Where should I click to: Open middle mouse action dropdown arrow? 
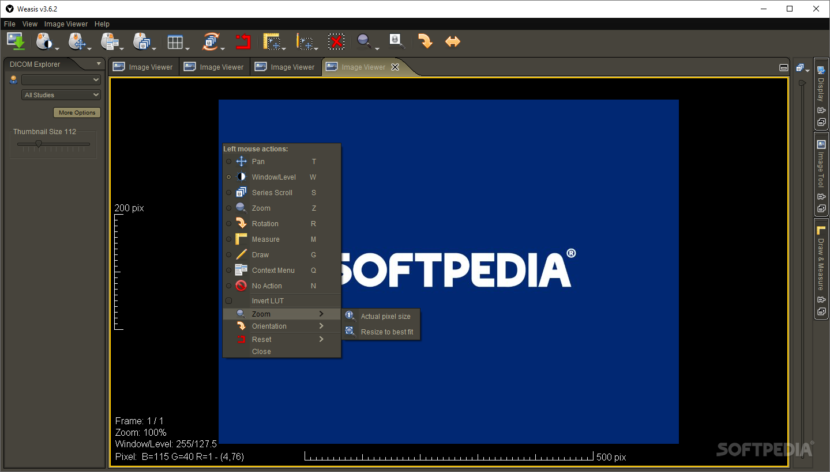(x=90, y=48)
